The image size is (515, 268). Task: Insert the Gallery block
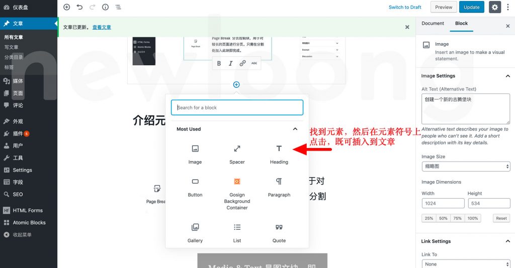[x=195, y=232]
